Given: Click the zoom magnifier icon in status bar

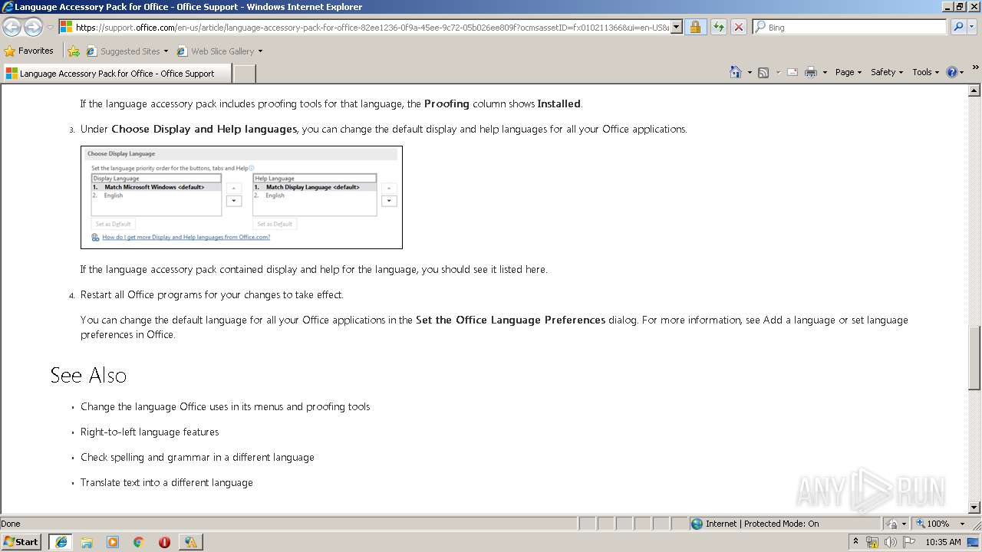Looking at the screenshot, I should pyautogui.click(x=920, y=524).
